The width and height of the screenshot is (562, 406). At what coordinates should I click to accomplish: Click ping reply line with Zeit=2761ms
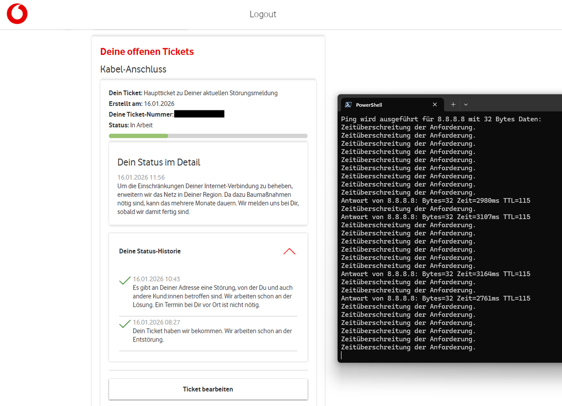(x=436, y=298)
